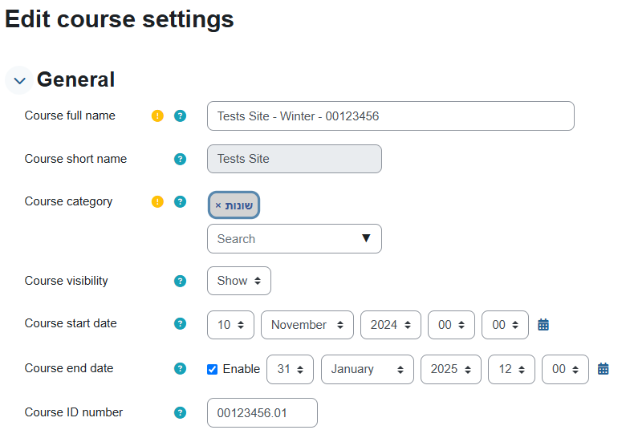Open help for Course end date
The image size is (626, 438).
coord(180,368)
